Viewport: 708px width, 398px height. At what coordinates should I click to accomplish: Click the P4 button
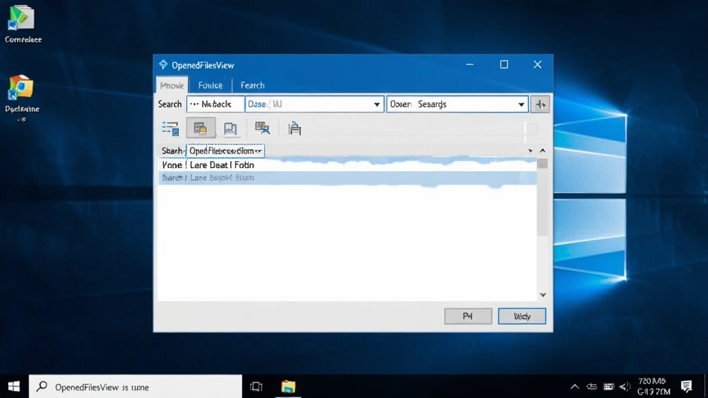coord(468,316)
